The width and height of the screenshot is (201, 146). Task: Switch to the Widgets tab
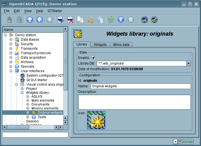click(x=100, y=45)
